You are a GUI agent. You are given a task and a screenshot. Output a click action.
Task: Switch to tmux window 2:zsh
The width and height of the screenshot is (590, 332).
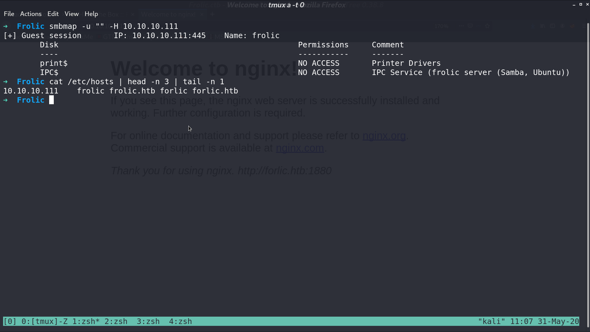[x=116, y=321]
